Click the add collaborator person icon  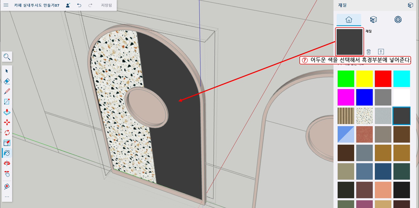pos(68,5)
